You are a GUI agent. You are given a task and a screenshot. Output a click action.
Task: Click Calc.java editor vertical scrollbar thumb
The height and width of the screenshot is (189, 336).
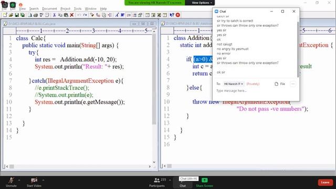[x=154, y=79]
